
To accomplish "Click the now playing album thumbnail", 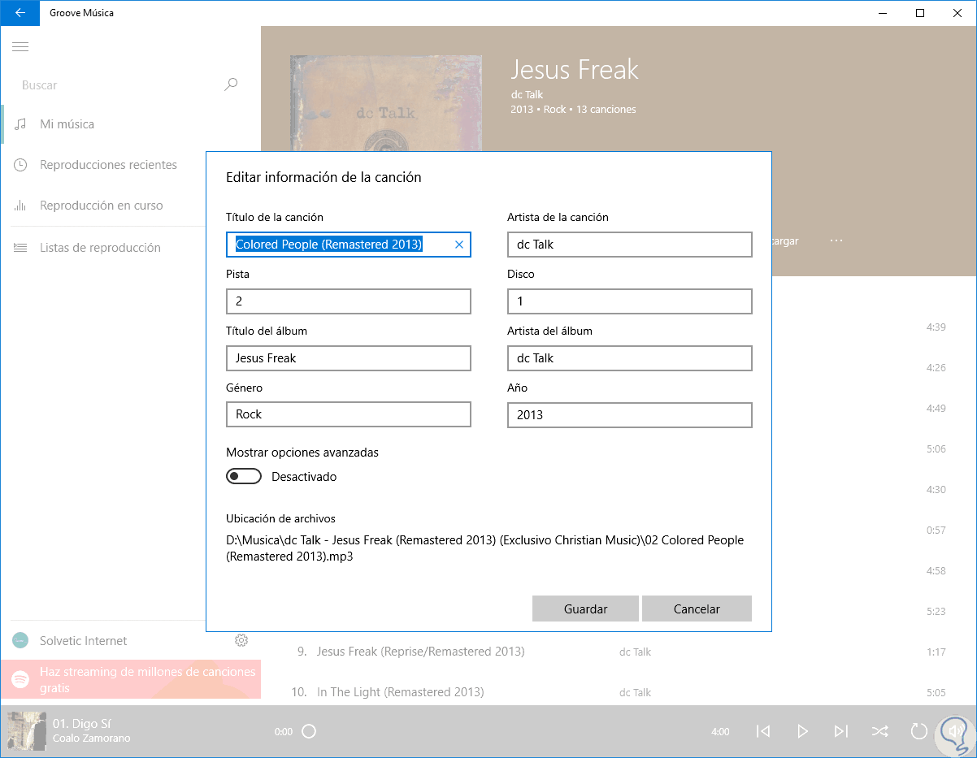I will pos(26,731).
